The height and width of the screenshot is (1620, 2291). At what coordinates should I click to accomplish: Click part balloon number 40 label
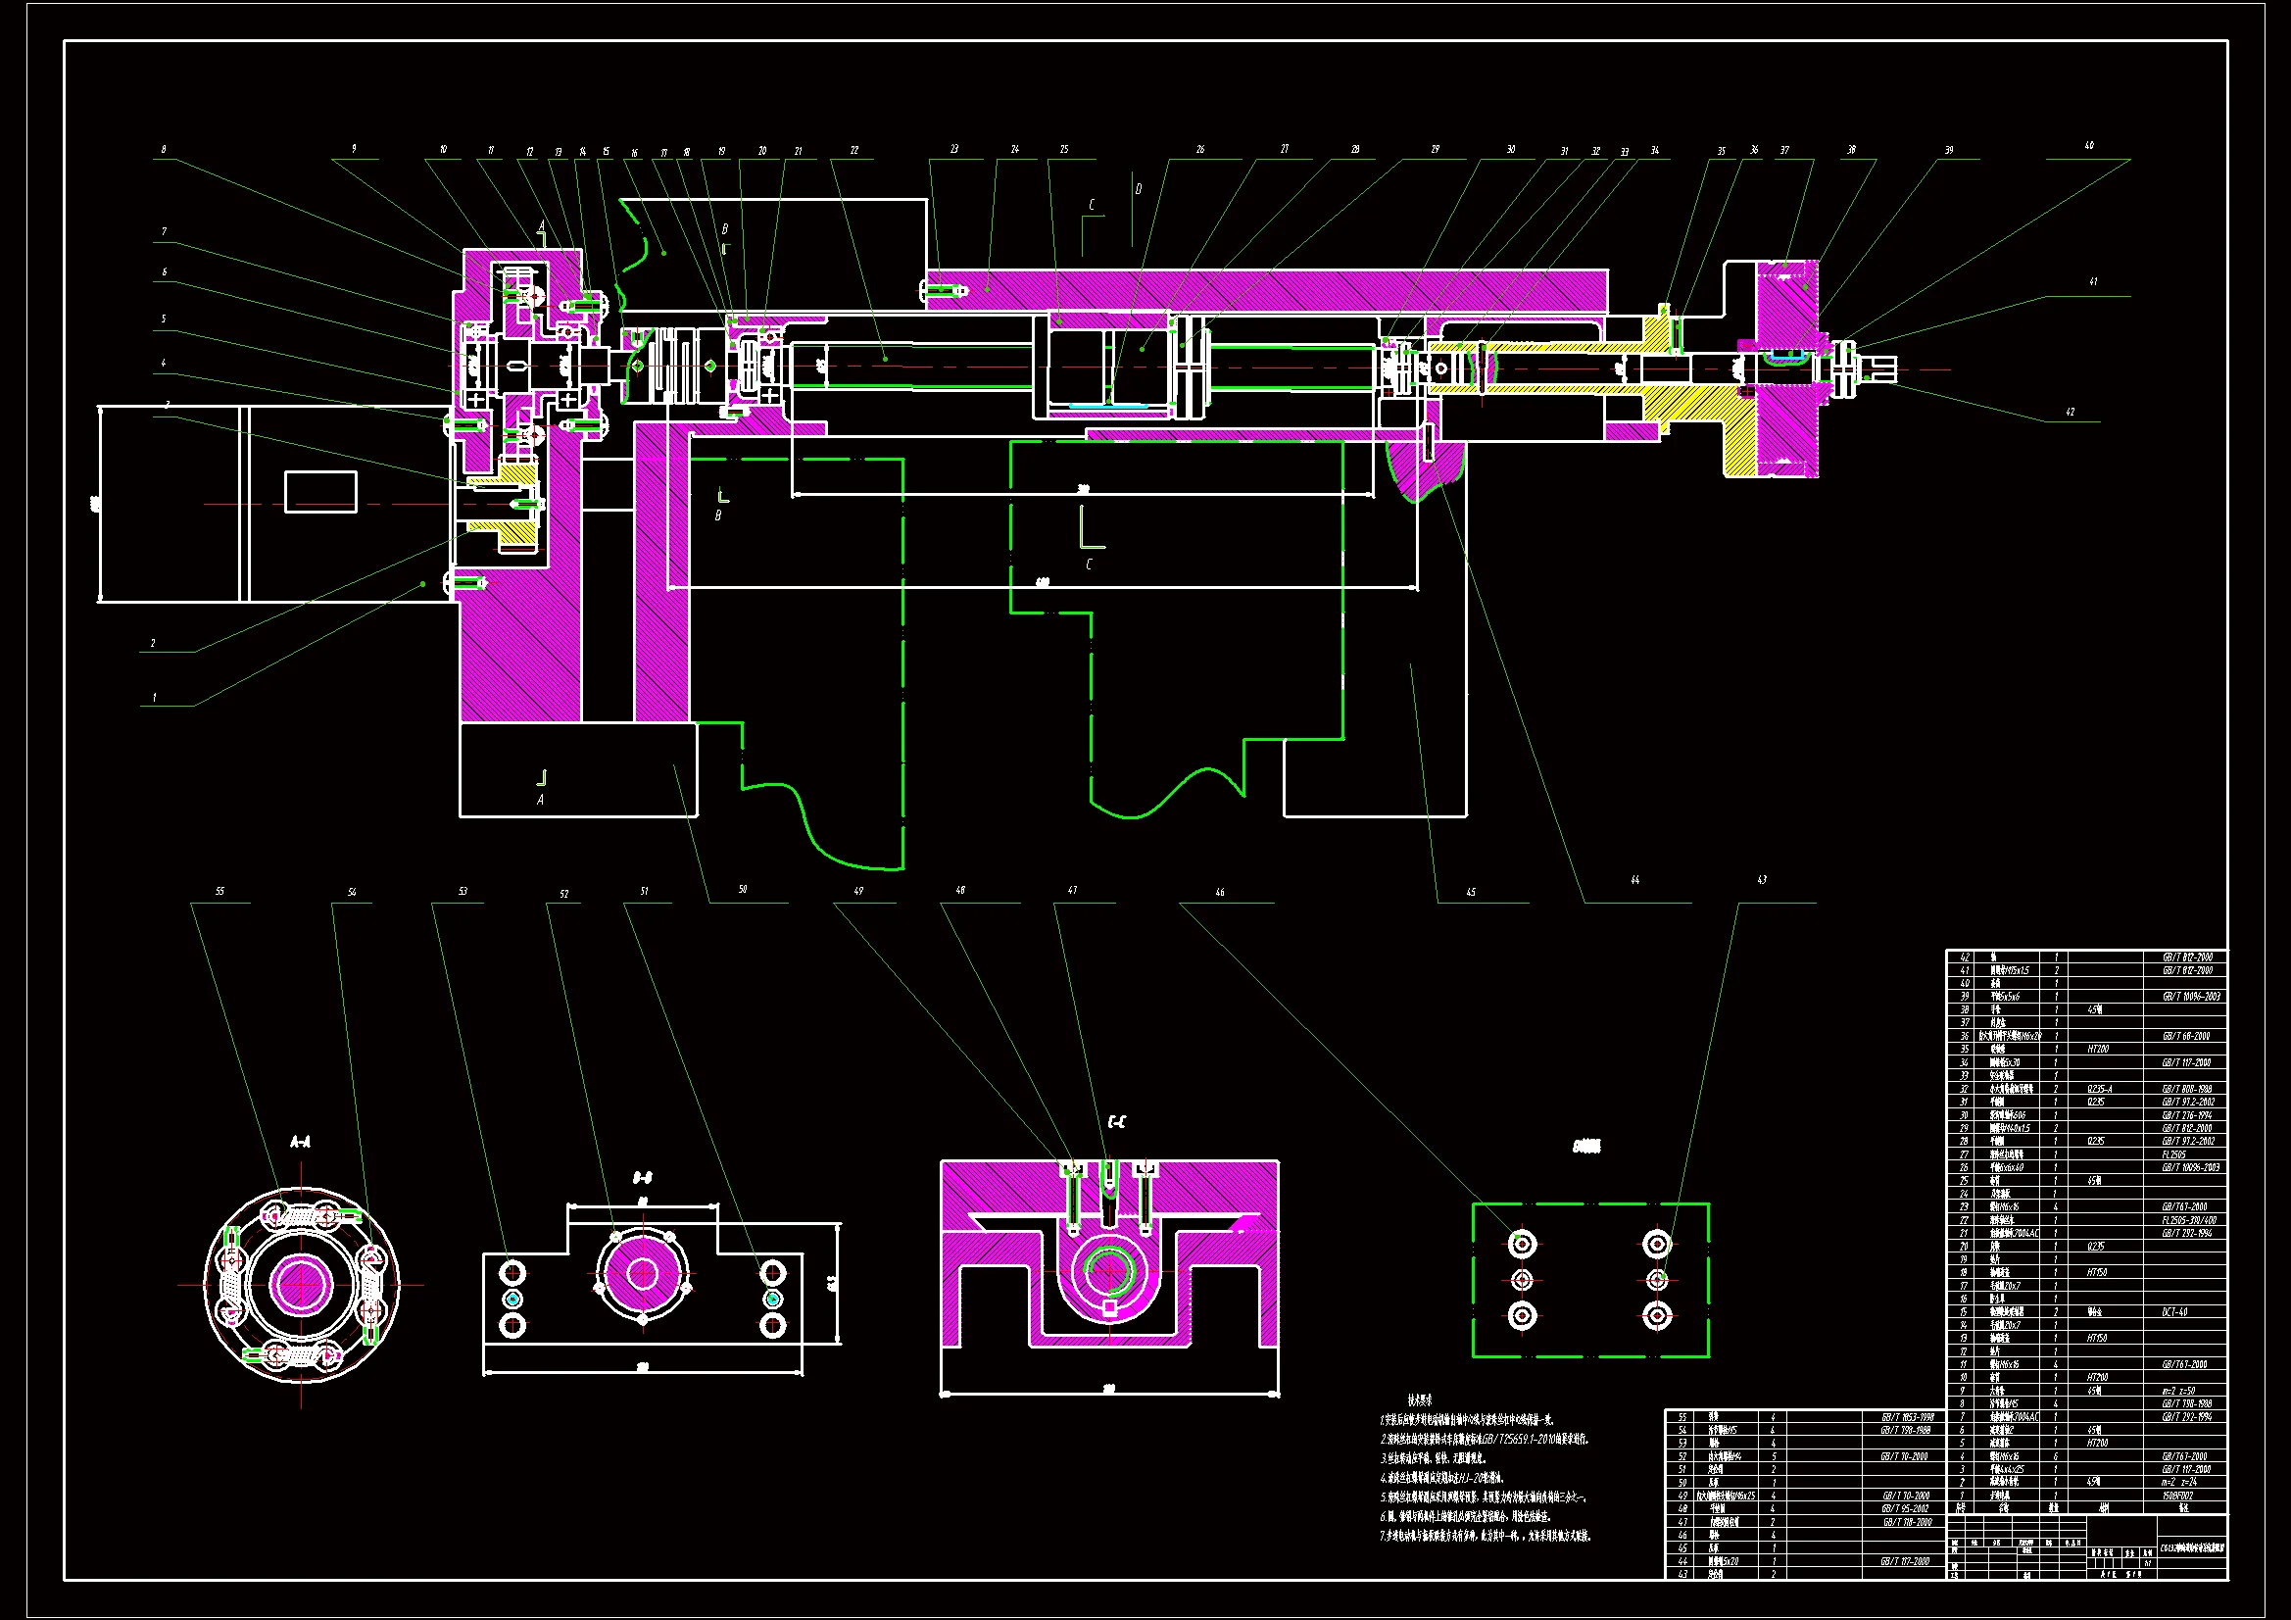(x=2088, y=146)
